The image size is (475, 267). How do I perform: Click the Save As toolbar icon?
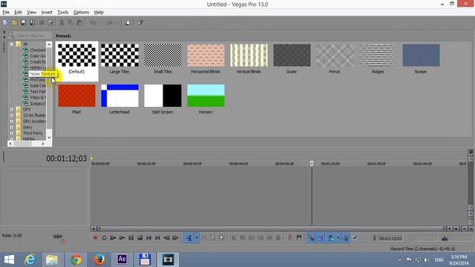pos(32,23)
